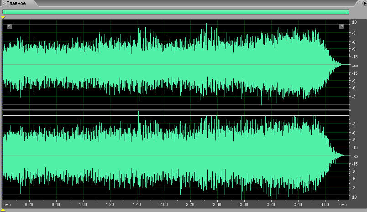Click the dB label at the ruler bottom

coord(353,197)
